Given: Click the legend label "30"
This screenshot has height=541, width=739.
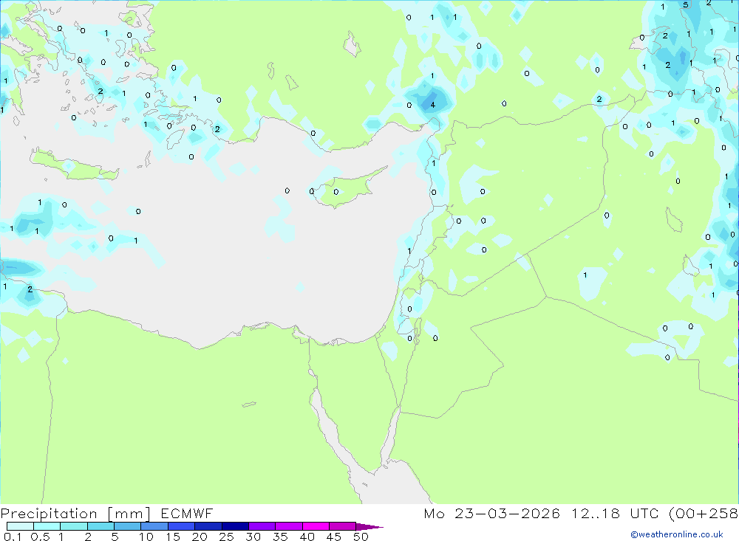Looking at the screenshot, I should tap(253, 537).
